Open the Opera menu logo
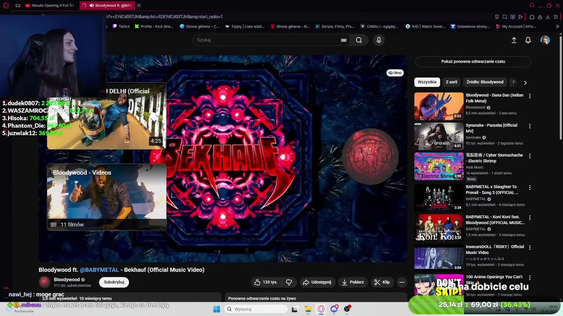This screenshot has width=563, height=316. click(6, 6)
